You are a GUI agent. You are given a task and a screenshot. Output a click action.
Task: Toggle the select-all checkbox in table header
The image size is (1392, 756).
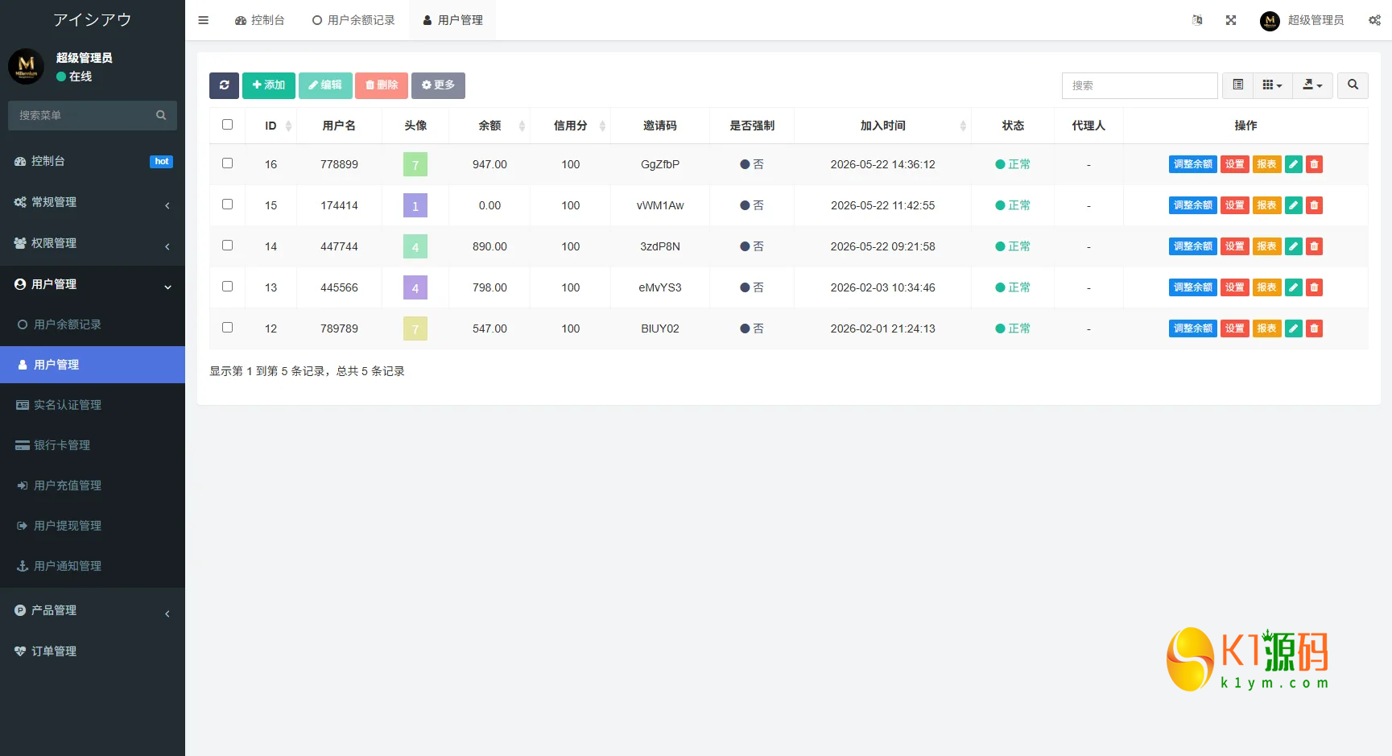tap(227, 125)
